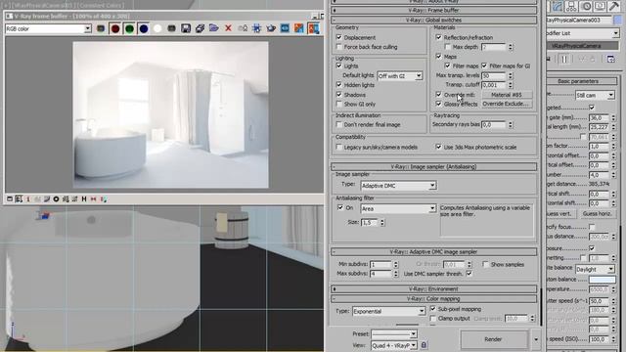Click the Guess vert. button

pyautogui.click(x=561, y=213)
